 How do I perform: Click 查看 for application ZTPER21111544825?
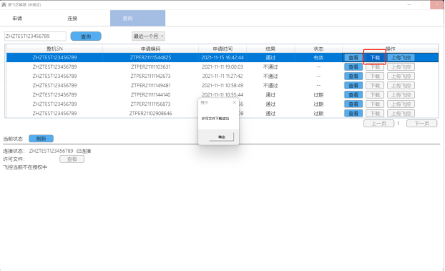coord(353,58)
